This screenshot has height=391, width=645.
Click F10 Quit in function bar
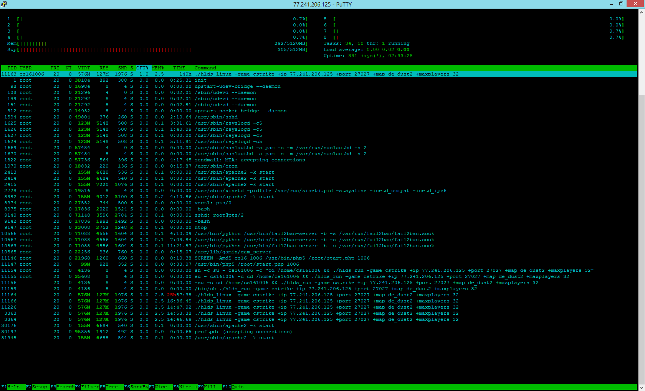(x=233, y=387)
